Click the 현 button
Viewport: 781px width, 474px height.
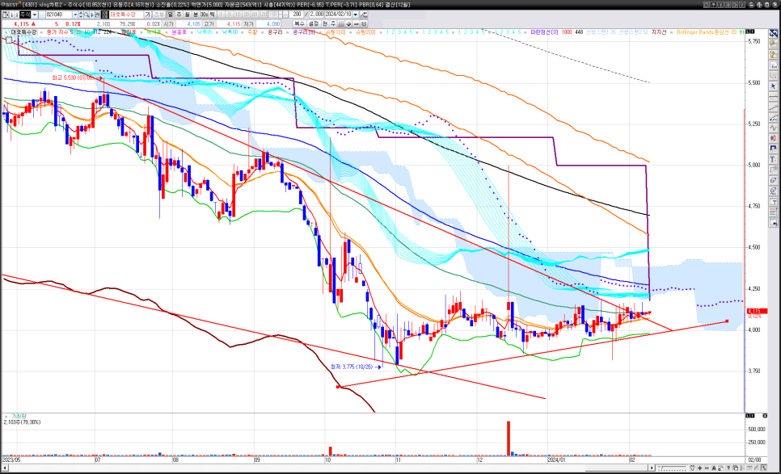click(325, 24)
